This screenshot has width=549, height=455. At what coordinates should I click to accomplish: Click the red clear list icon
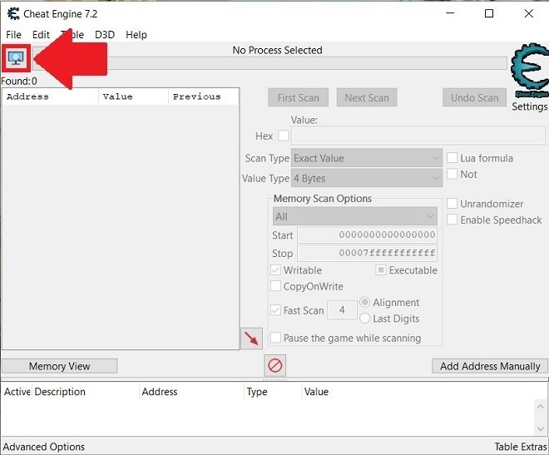(x=274, y=366)
